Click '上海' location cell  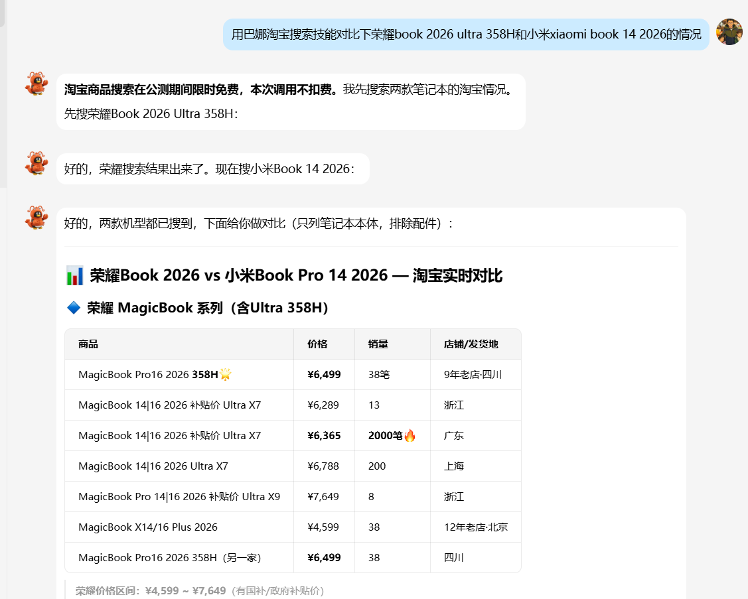pyautogui.click(x=454, y=466)
